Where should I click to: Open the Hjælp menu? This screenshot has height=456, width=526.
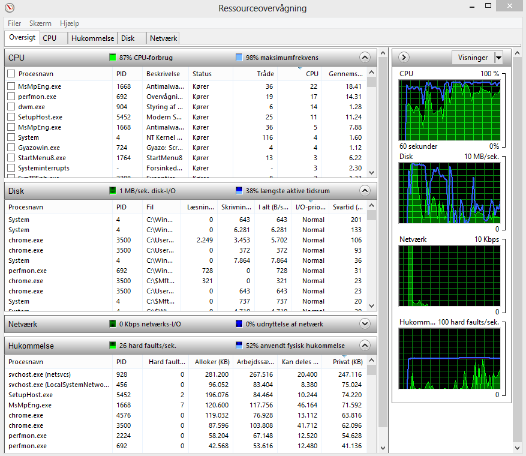pos(70,23)
